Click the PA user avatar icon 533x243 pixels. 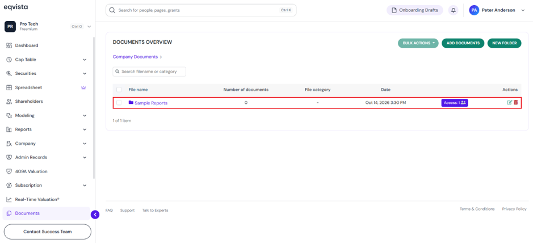pos(474,10)
